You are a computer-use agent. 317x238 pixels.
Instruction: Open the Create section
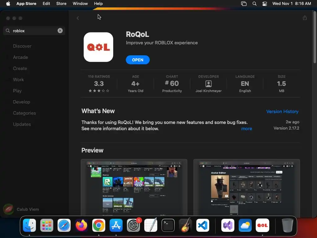coord(20,68)
